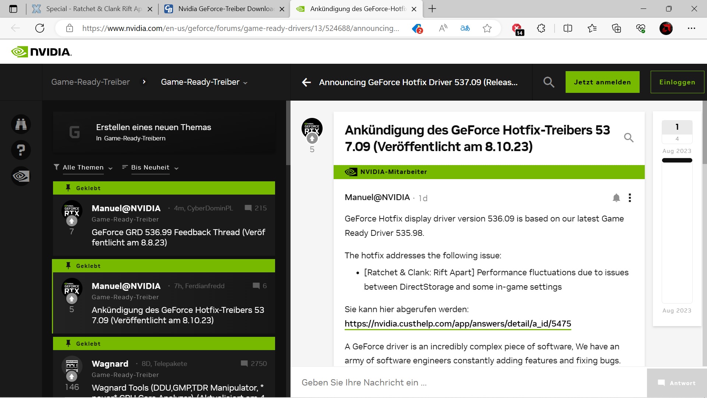Click the post timeline slider handle
The height and width of the screenshot is (398, 707).
point(677,160)
